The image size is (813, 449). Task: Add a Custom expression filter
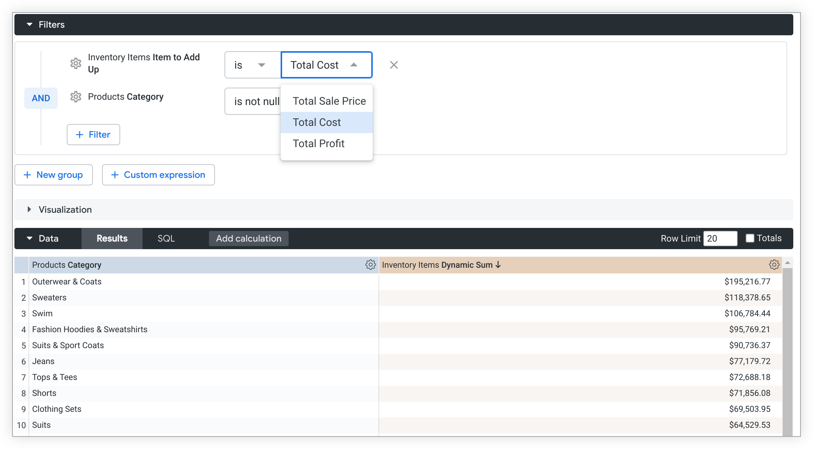click(158, 175)
